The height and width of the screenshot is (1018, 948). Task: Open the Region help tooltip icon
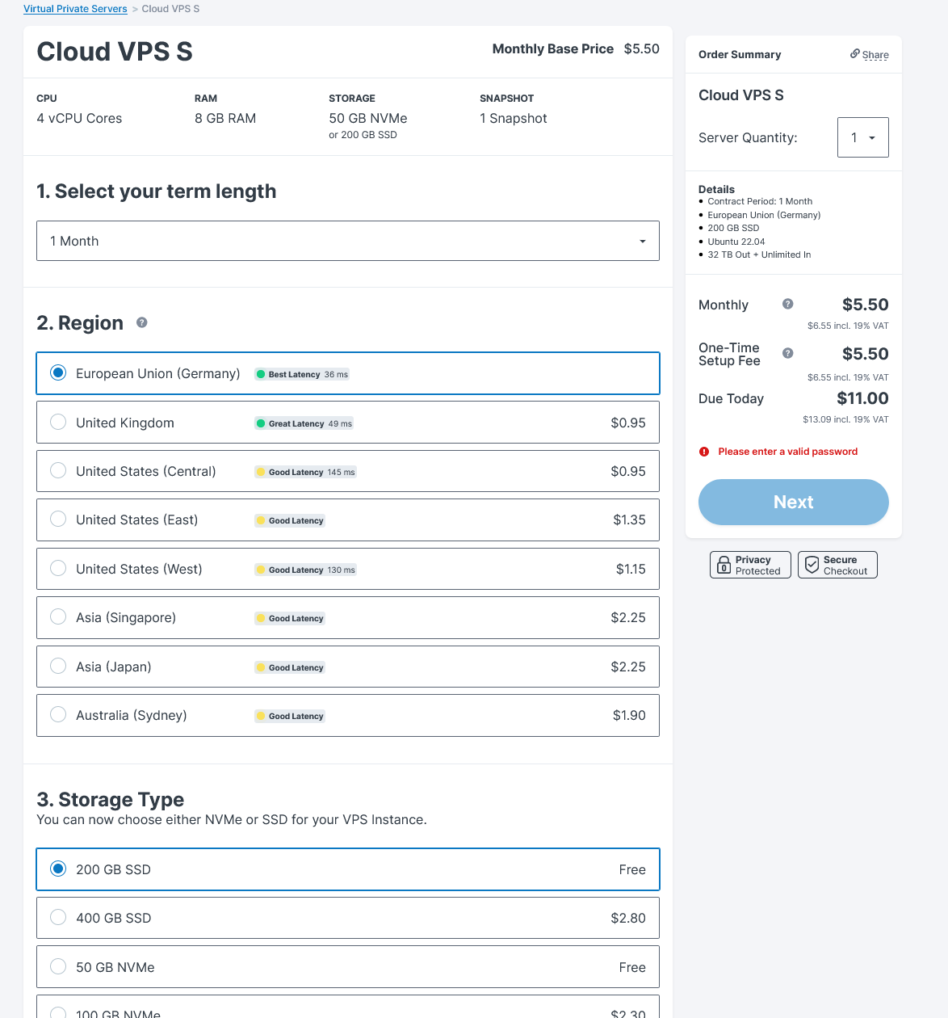(x=141, y=322)
